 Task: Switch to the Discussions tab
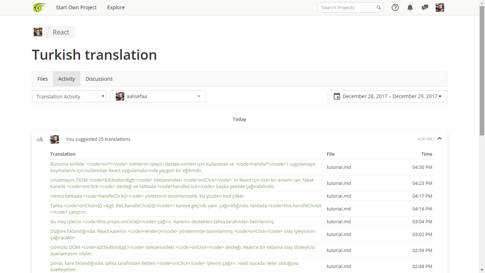tap(99, 79)
